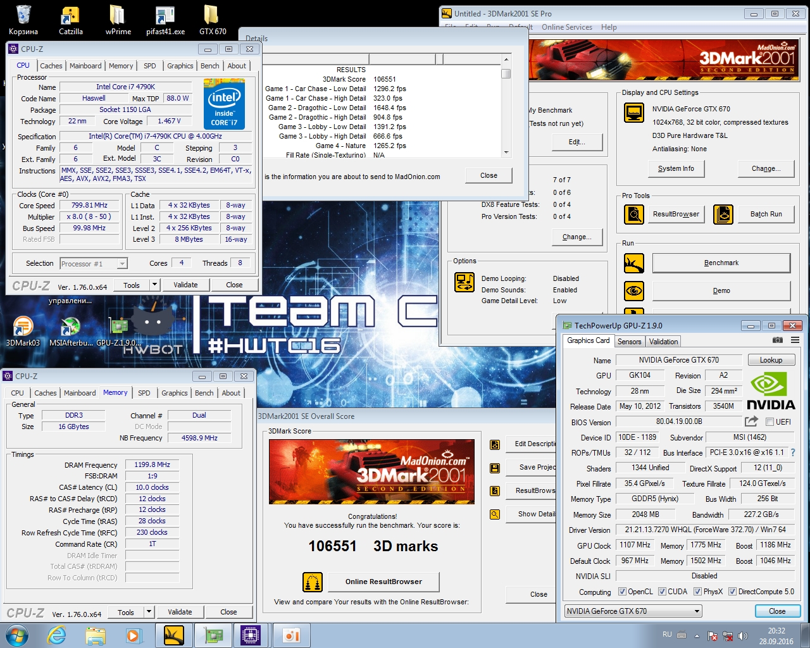The height and width of the screenshot is (648, 810).
Task: Click the GPU-Z screenshot camera icon
Action: point(778,340)
